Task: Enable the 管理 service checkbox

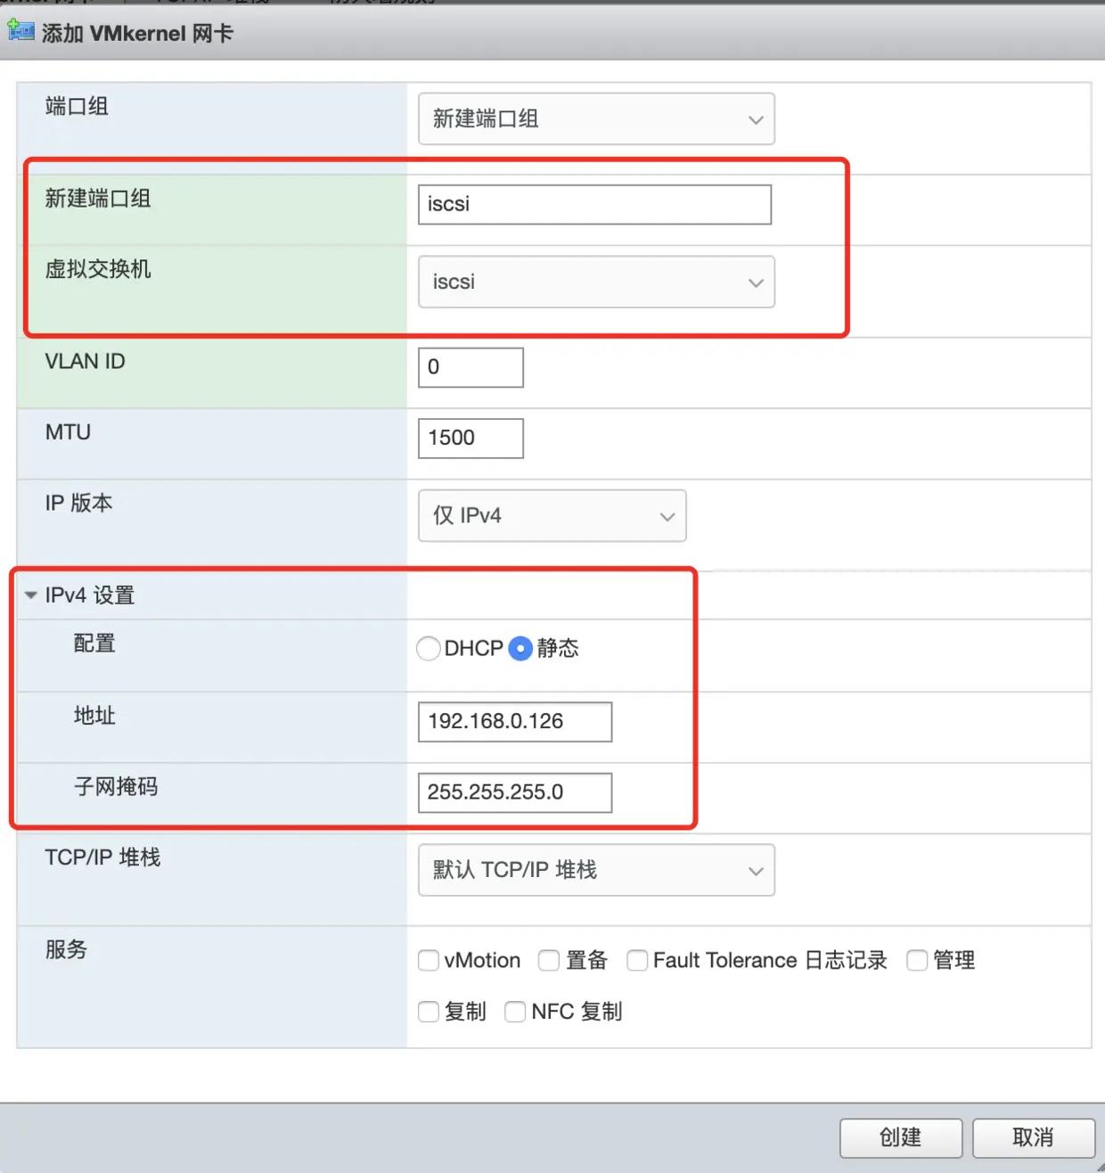Action: [x=917, y=960]
